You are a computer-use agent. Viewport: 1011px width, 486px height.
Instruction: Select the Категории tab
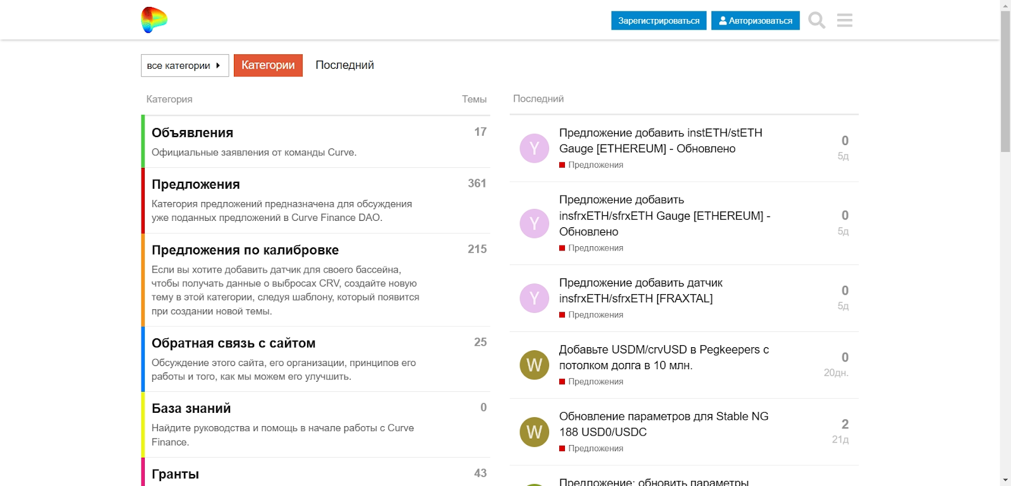[268, 66]
